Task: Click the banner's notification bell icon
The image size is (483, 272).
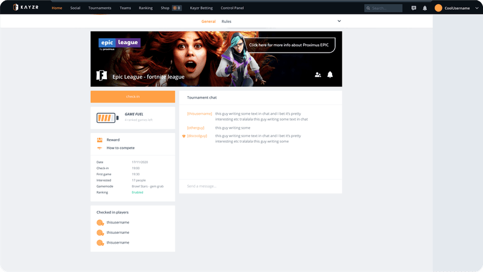Action: (x=330, y=74)
